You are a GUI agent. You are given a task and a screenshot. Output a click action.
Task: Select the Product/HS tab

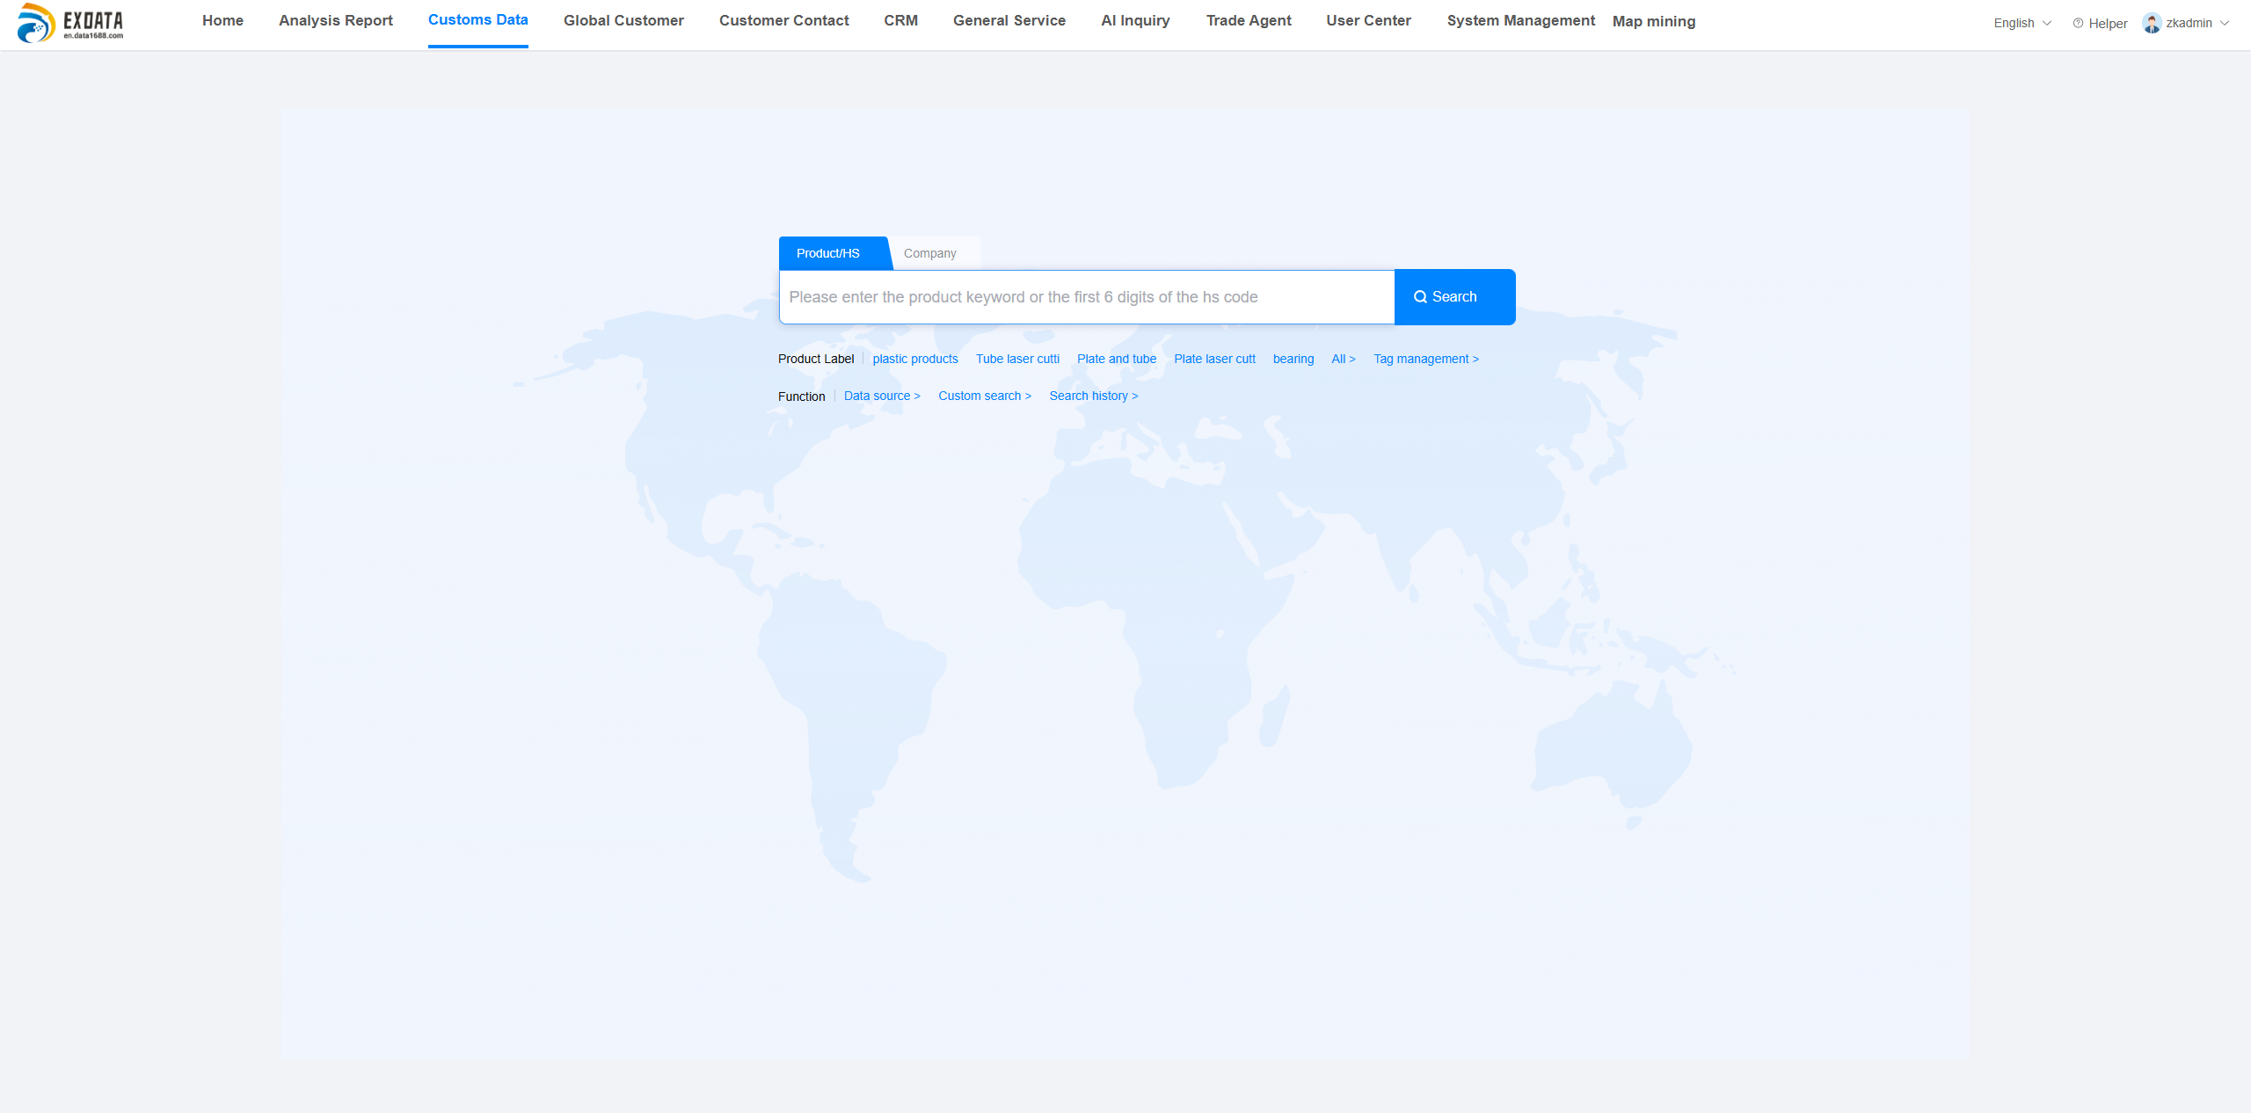coord(827,253)
